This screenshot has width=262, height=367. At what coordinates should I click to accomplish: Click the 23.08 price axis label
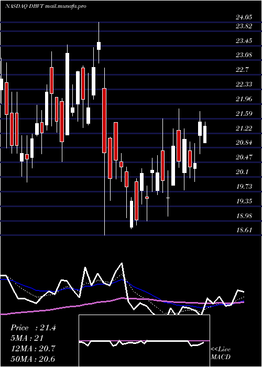[244, 55]
